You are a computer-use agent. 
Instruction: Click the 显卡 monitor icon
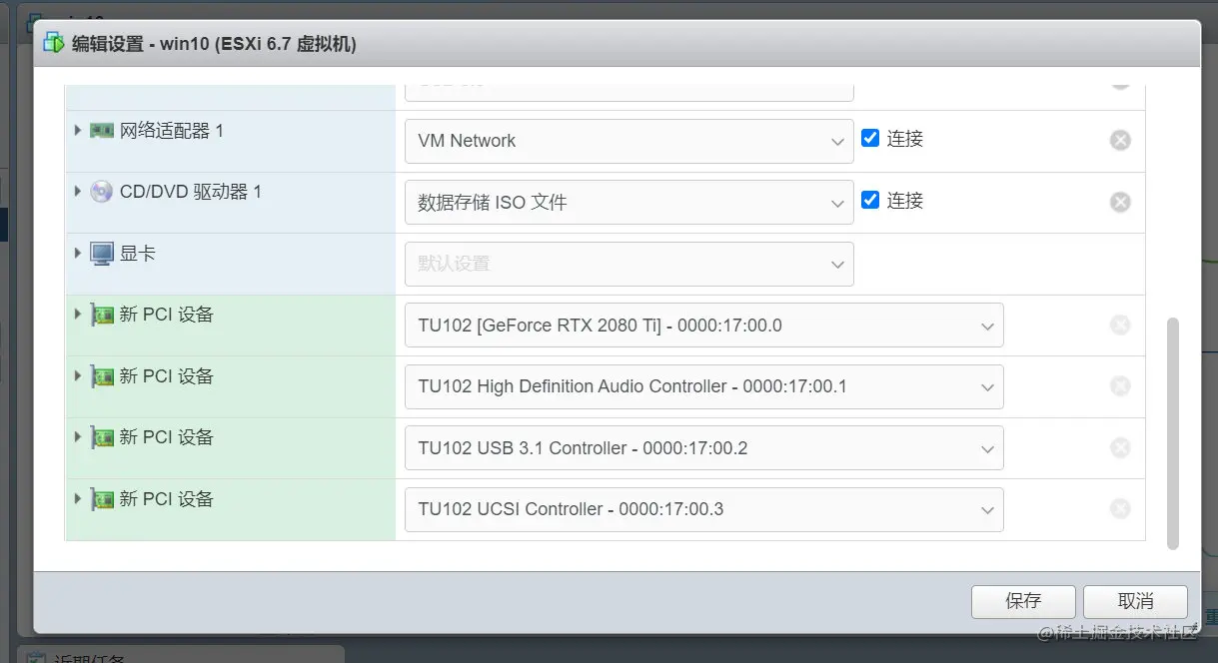tap(101, 254)
